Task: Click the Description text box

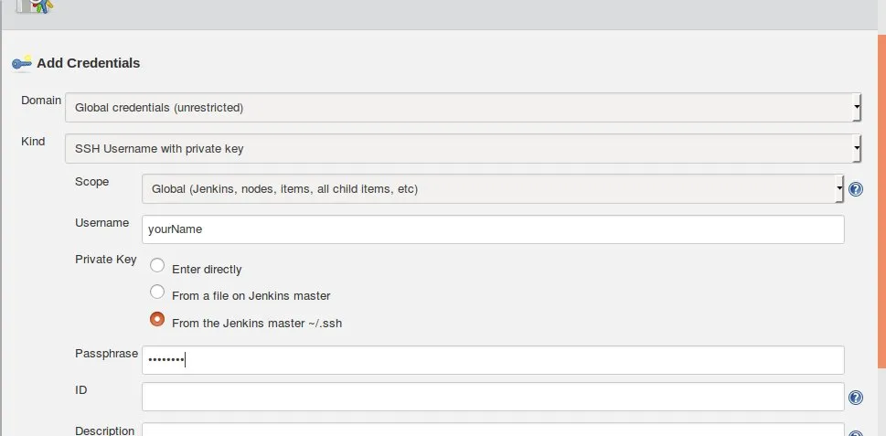Action: [x=493, y=430]
